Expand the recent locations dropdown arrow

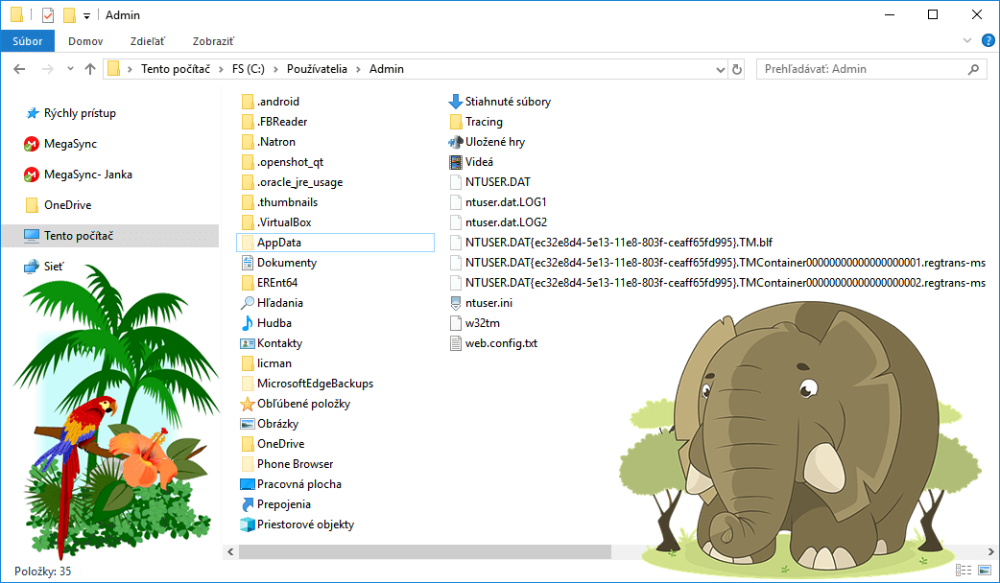70,69
